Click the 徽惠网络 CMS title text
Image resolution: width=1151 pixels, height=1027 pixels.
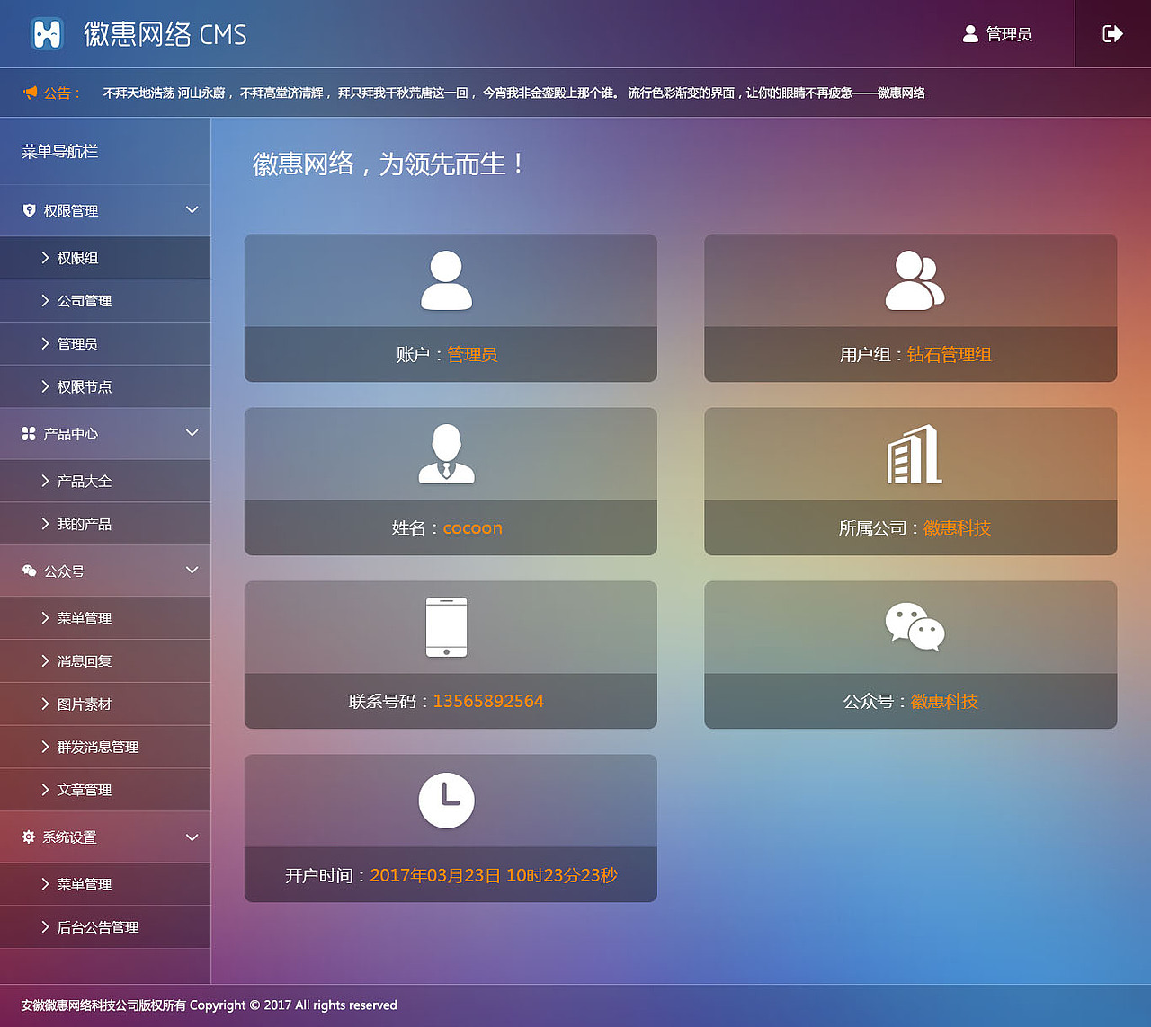coord(165,34)
